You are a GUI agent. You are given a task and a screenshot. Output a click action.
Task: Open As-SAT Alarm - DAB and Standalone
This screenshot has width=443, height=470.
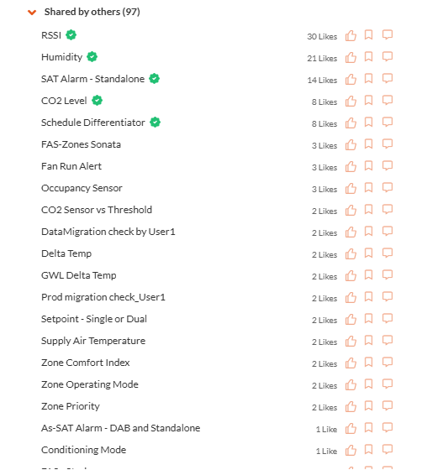pyautogui.click(x=121, y=428)
